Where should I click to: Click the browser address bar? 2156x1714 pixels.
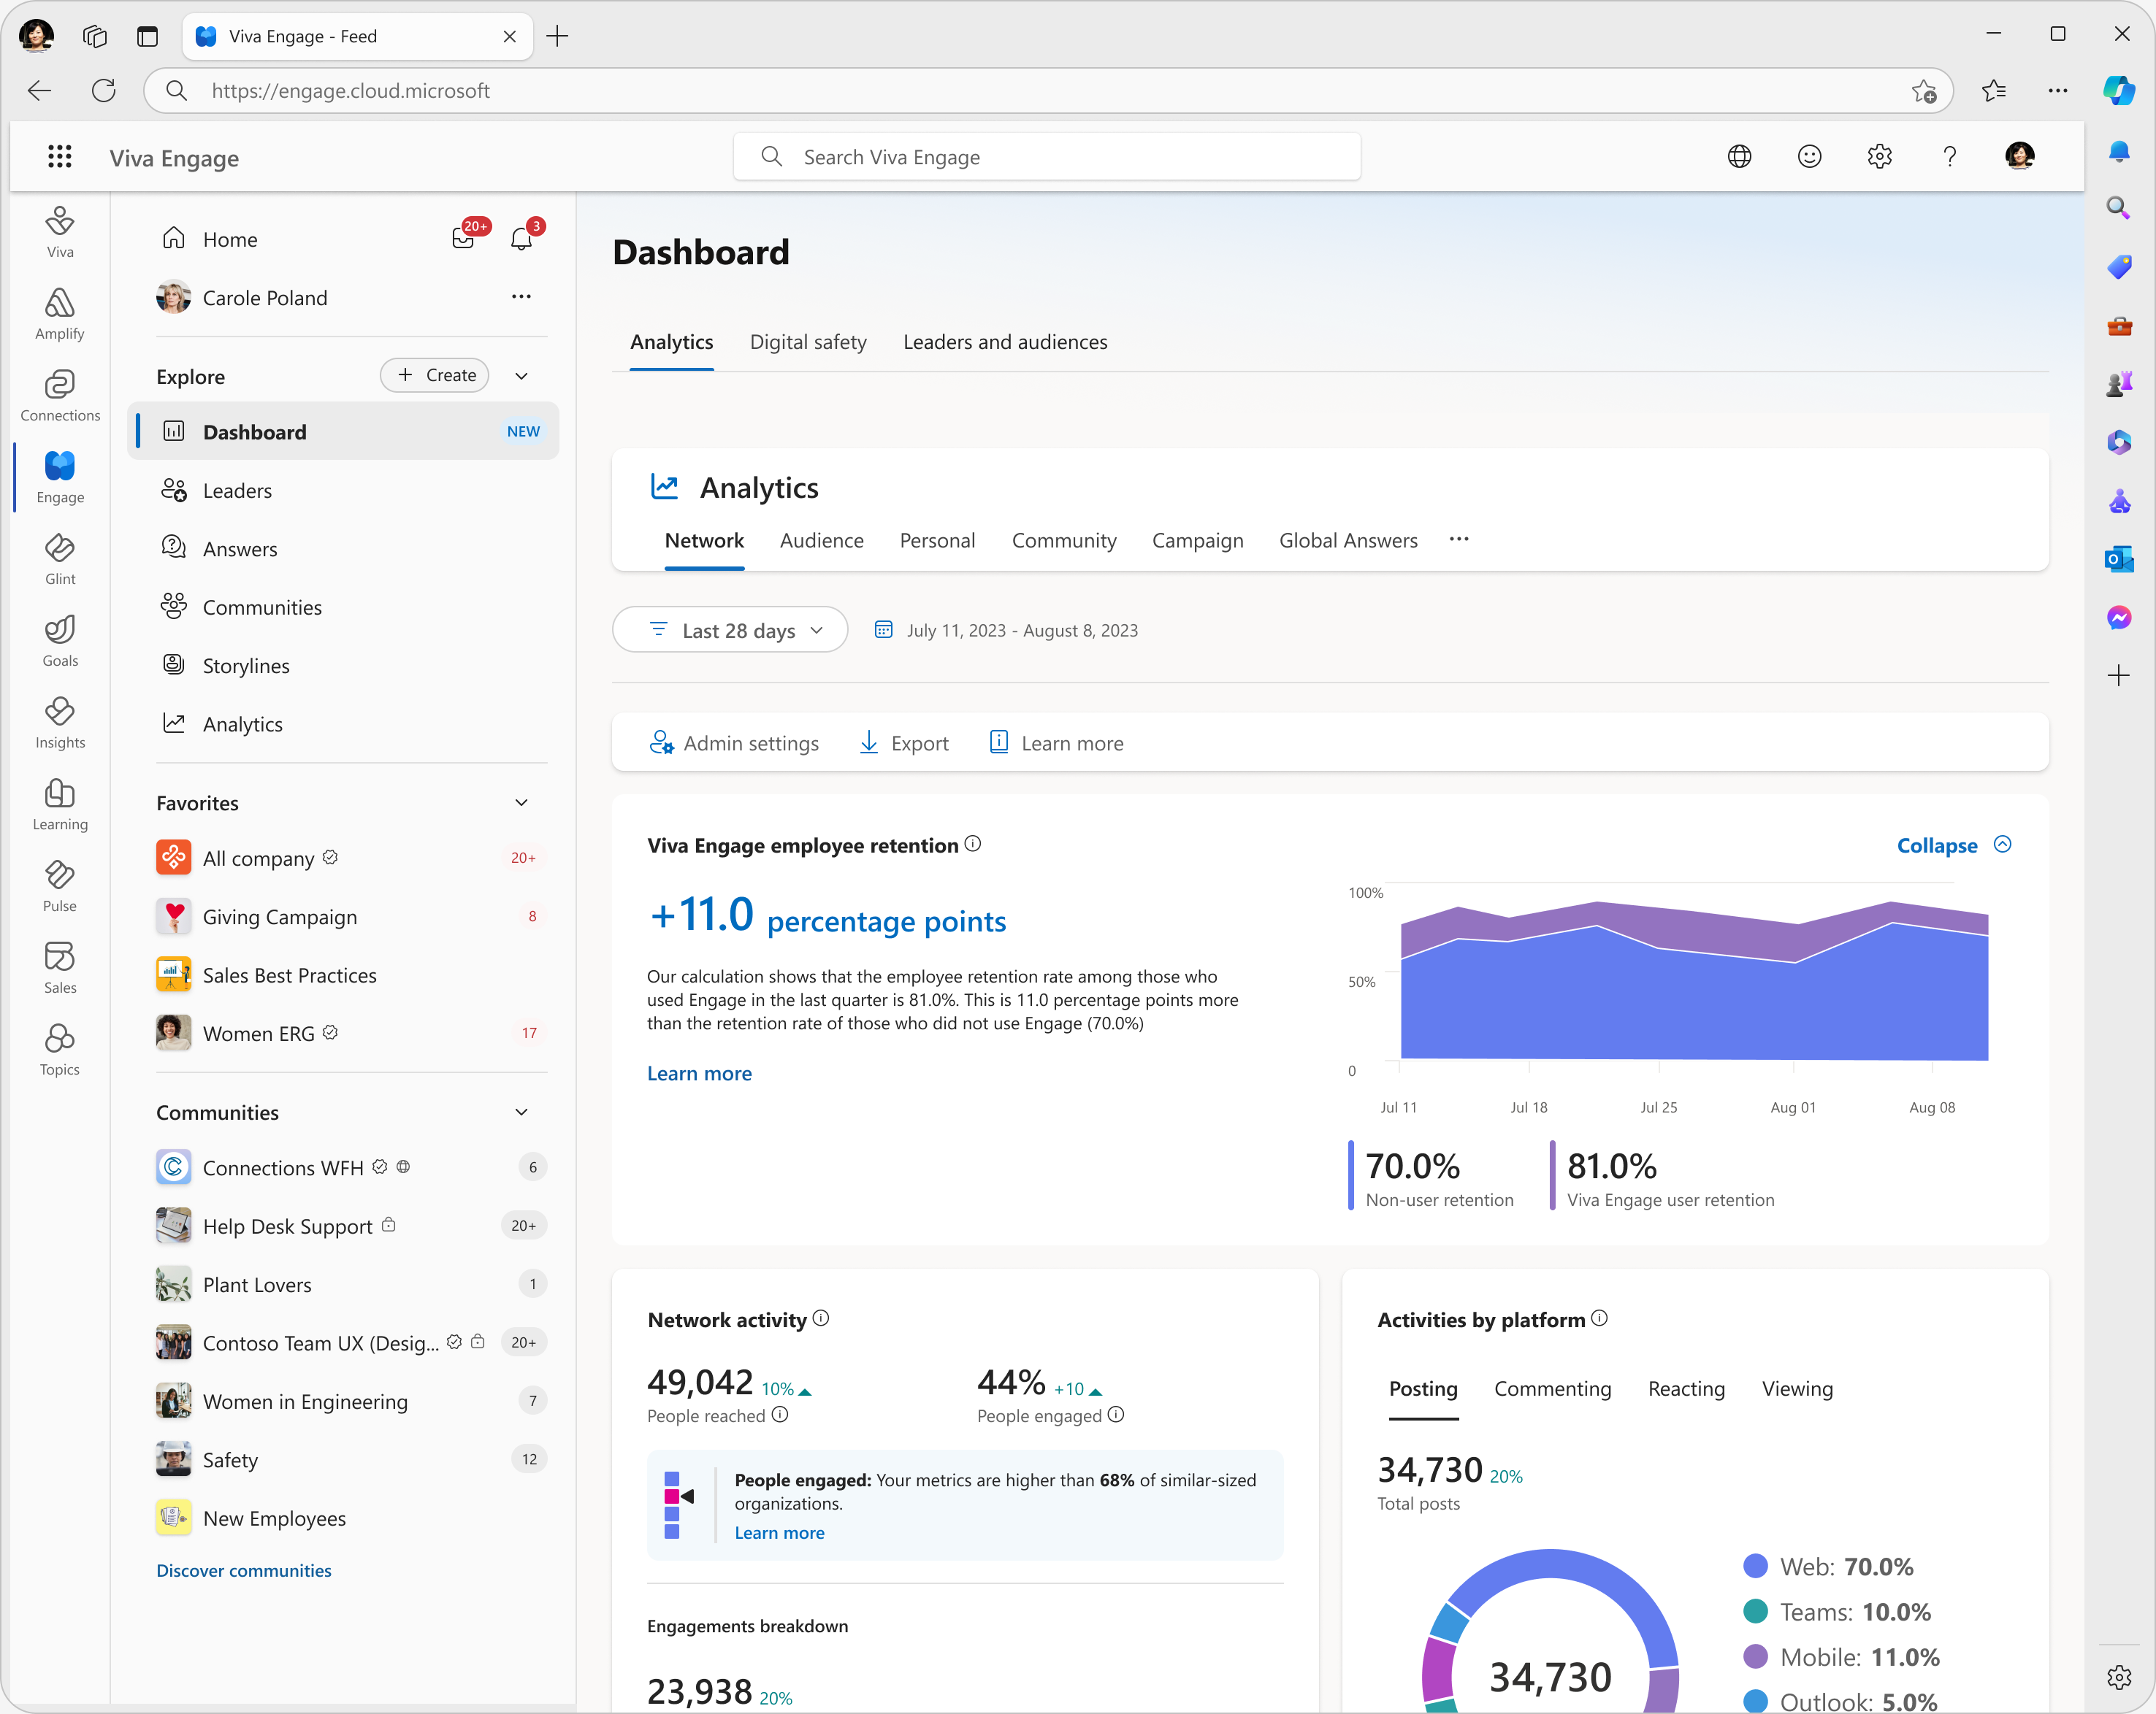[x=1048, y=91]
